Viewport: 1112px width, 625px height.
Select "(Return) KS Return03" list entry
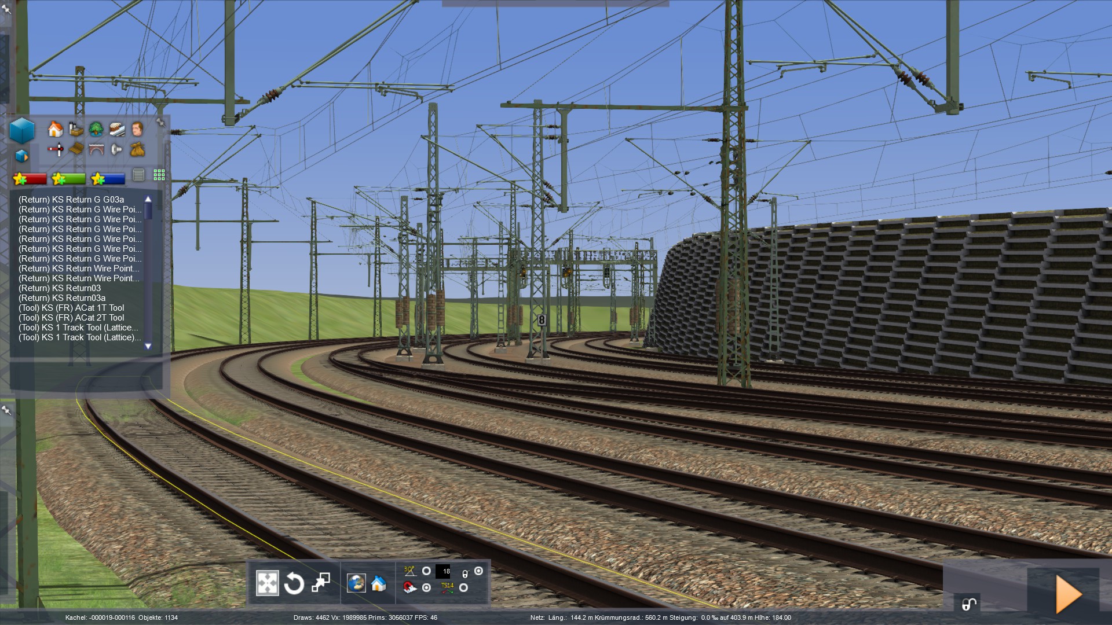[60, 288]
